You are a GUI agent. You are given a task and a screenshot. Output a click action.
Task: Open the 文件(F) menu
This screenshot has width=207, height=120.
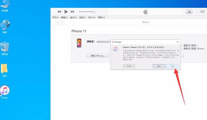click(x=55, y=17)
